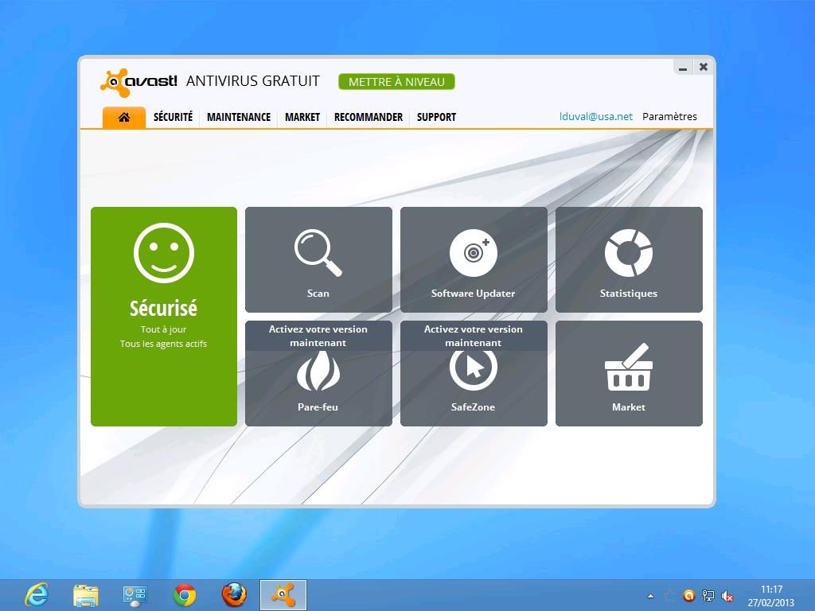Open the Market basket tile
The width and height of the screenshot is (815, 611).
629,373
